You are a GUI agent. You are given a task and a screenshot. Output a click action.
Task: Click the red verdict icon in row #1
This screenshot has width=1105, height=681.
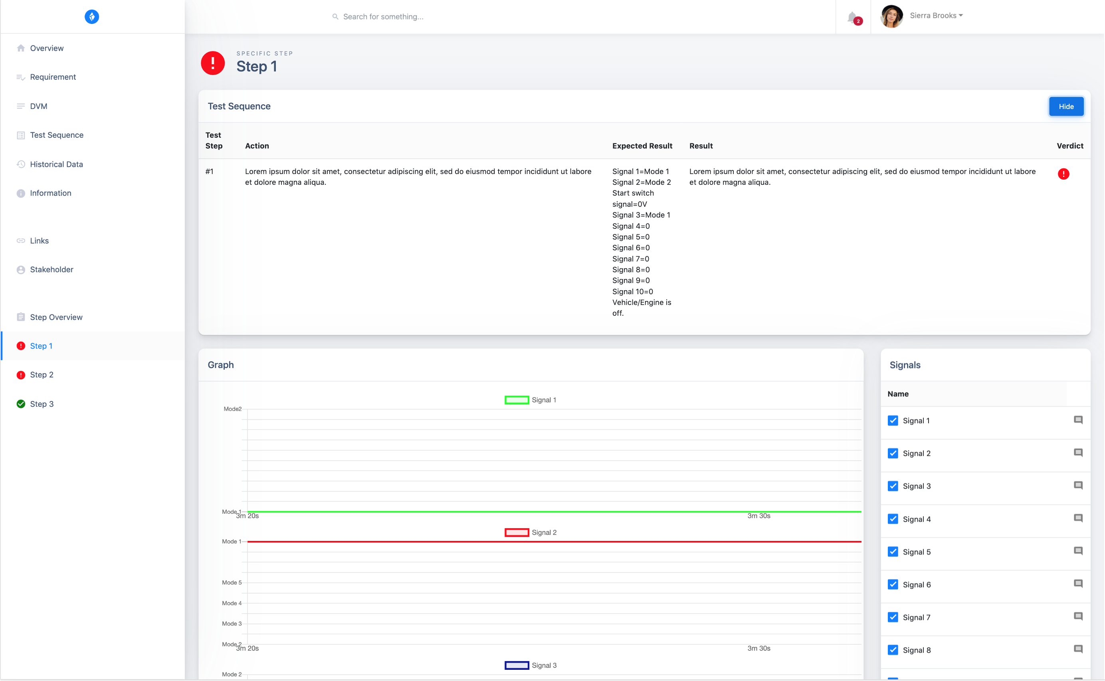tap(1063, 174)
